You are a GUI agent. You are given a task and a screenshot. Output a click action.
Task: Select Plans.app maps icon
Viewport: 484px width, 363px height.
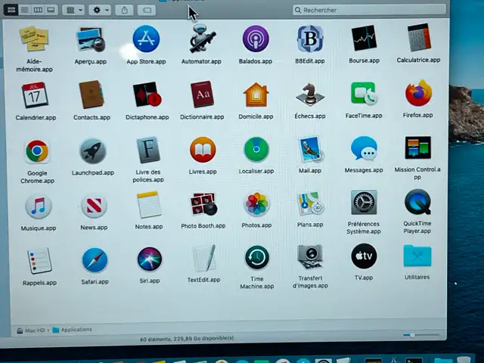point(310,203)
